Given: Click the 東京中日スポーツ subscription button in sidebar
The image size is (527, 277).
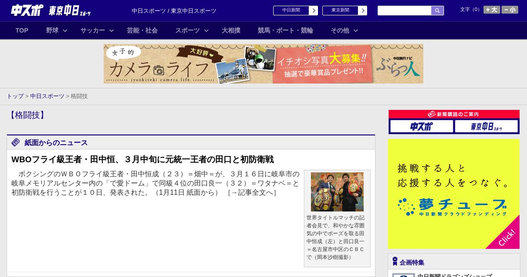Looking at the screenshot, I should click(x=486, y=127).
